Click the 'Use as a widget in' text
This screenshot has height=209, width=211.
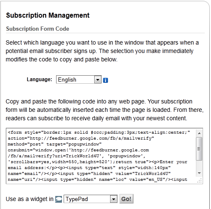point(30,199)
